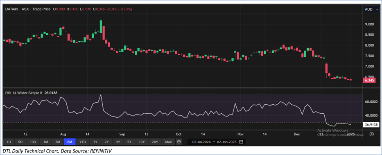The height and width of the screenshot is (155, 382).
Task: Click the RSI 14 Wilder Simple 9 label
Action: pos(24,93)
